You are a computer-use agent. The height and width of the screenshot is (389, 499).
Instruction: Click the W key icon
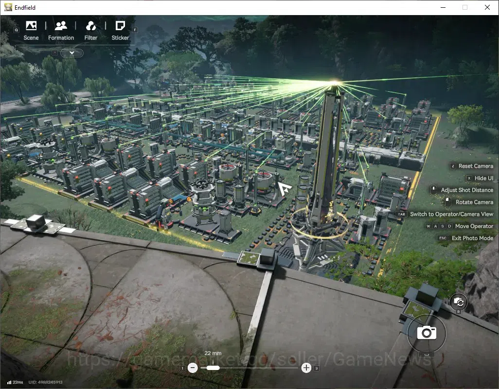[x=428, y=226]
